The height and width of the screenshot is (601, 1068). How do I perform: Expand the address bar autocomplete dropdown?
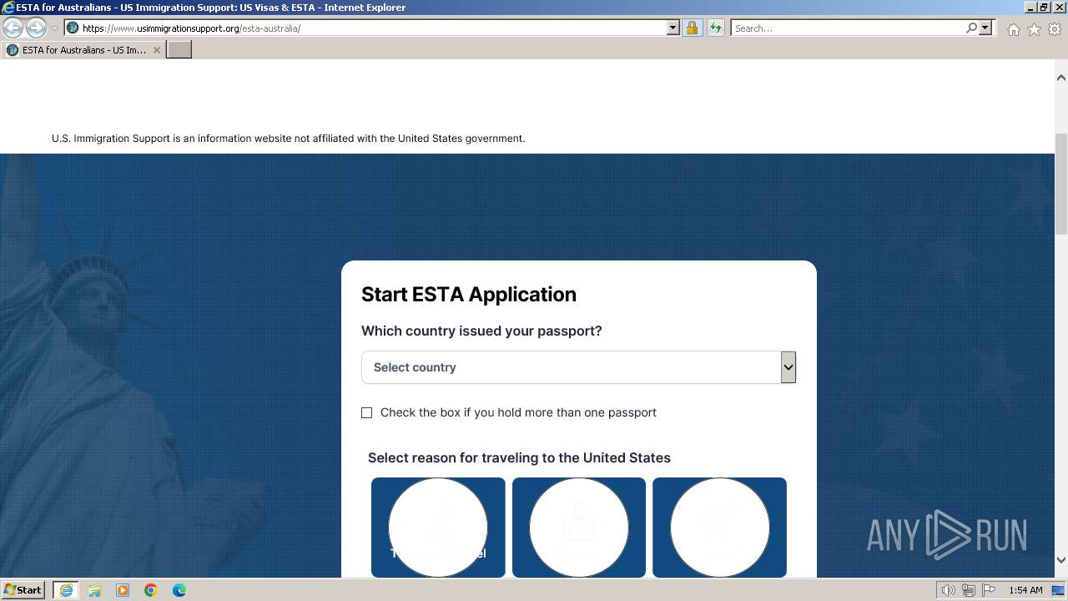click(x=673, y=28)
